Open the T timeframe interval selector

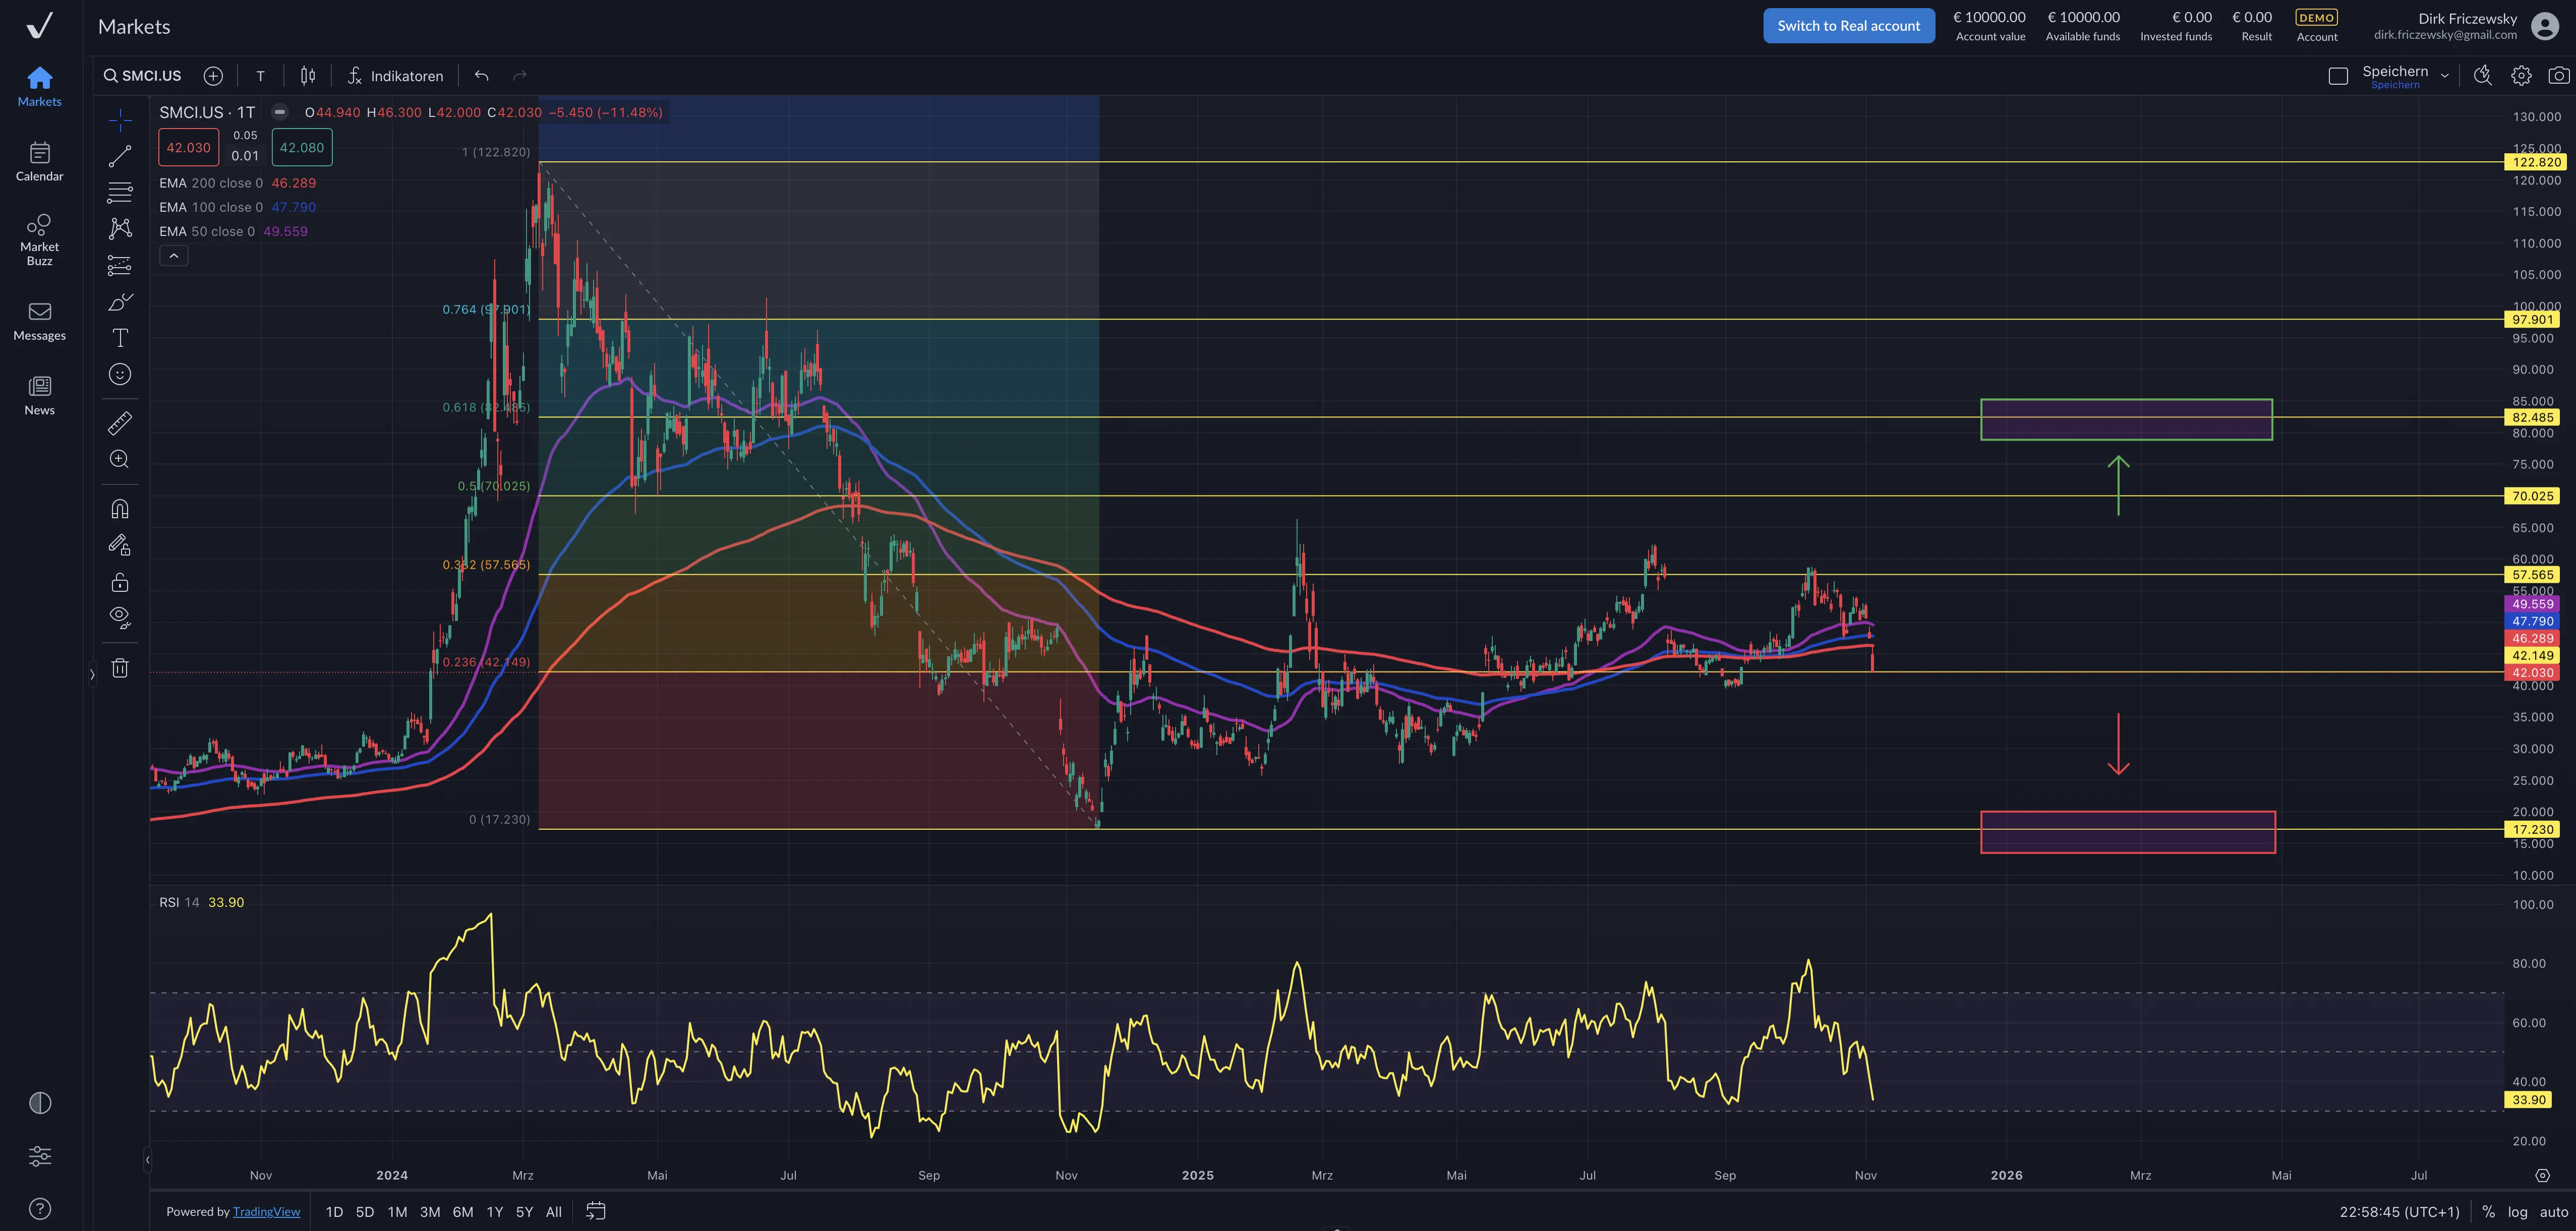[x=260, y=76]
